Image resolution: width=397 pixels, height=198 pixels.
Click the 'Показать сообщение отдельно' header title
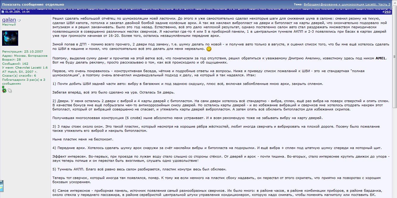tap(33, 5)
